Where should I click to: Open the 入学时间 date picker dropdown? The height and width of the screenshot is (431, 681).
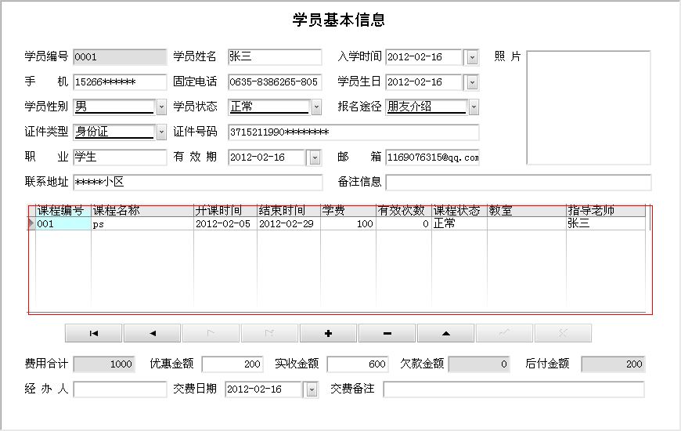471,57
